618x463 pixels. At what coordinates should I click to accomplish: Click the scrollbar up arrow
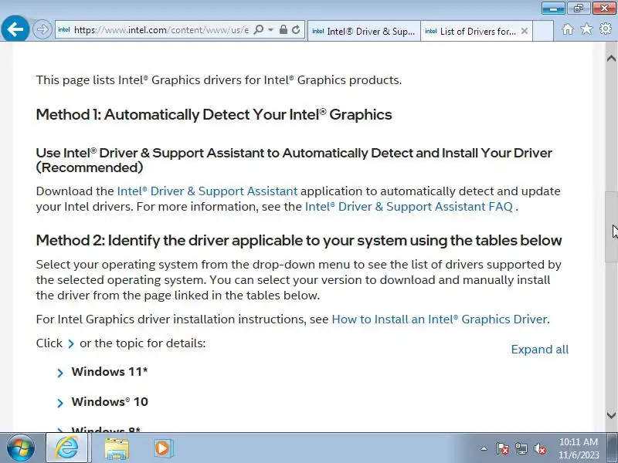point(611,59)
